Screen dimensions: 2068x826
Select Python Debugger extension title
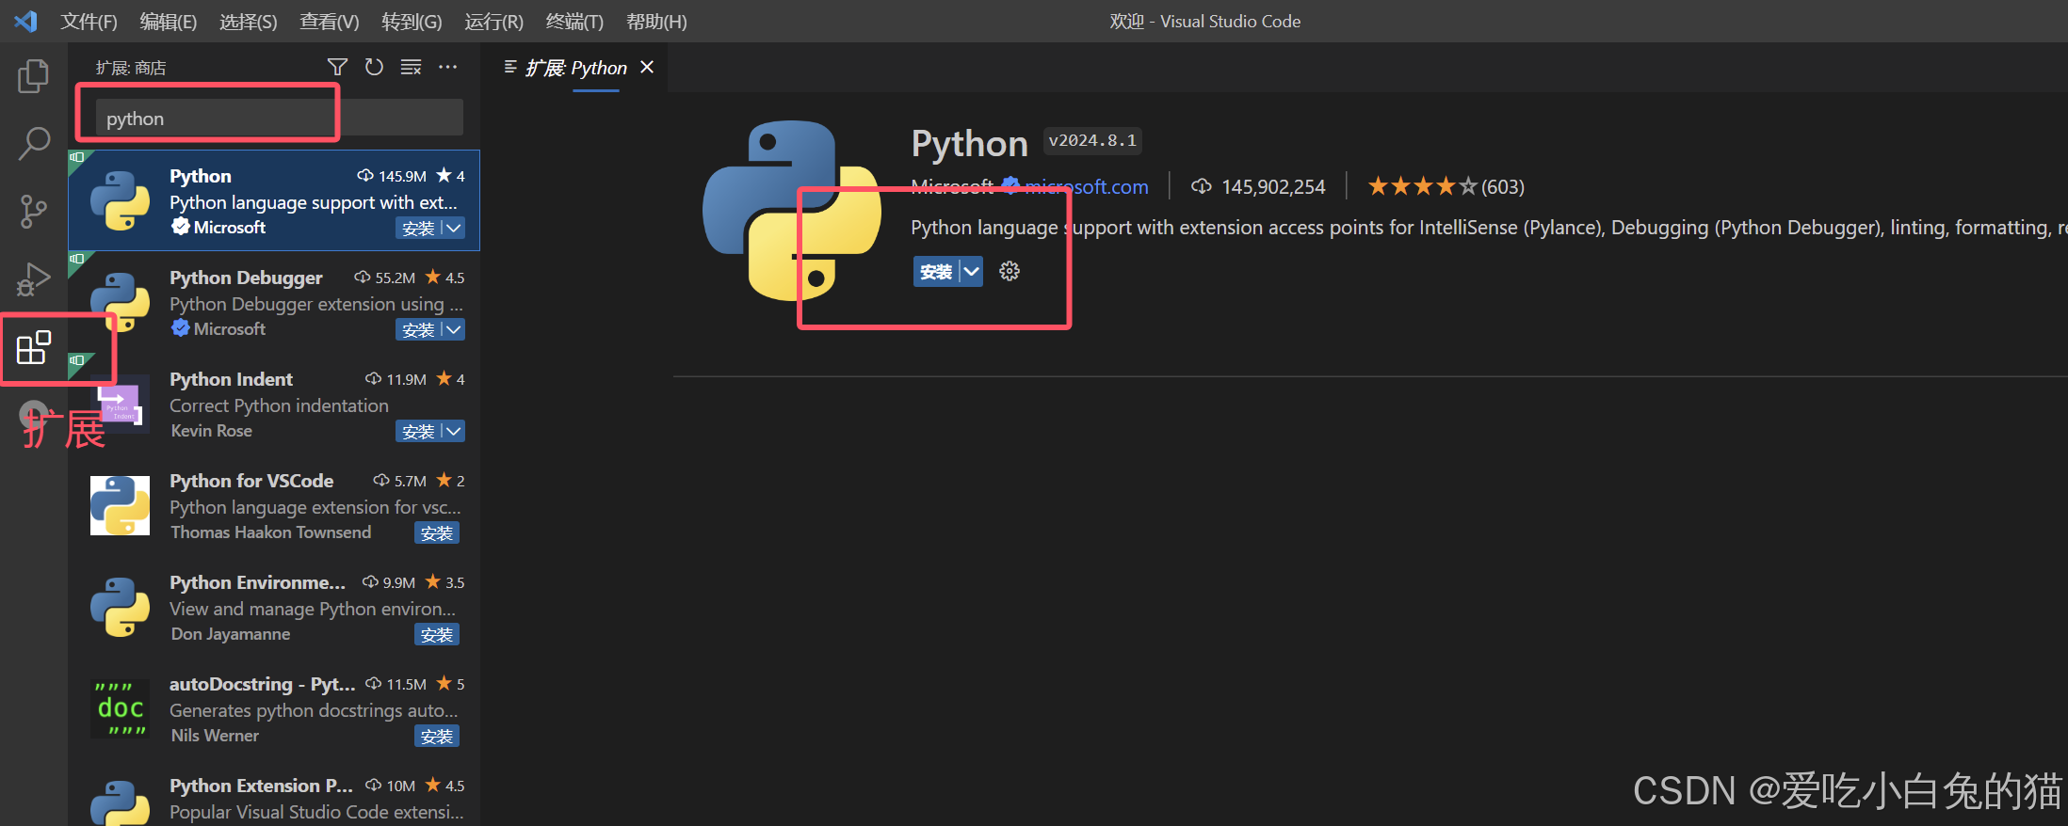pos(246,278)
